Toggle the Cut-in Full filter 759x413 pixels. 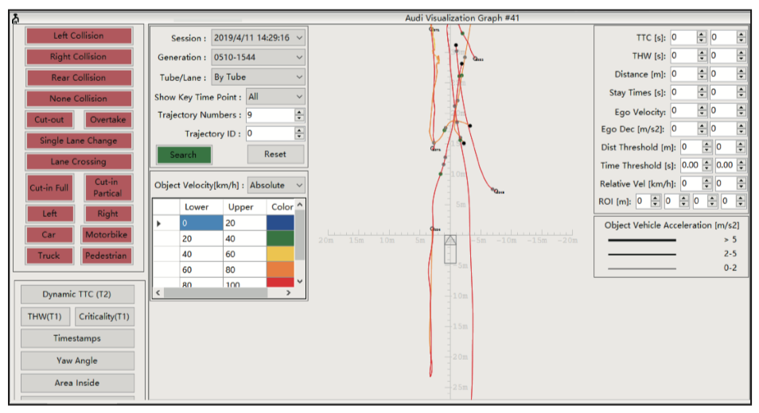[49, 187]
